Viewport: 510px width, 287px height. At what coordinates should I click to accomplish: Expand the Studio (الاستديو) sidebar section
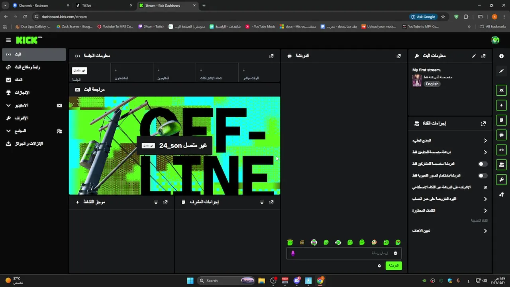[34, 106]
